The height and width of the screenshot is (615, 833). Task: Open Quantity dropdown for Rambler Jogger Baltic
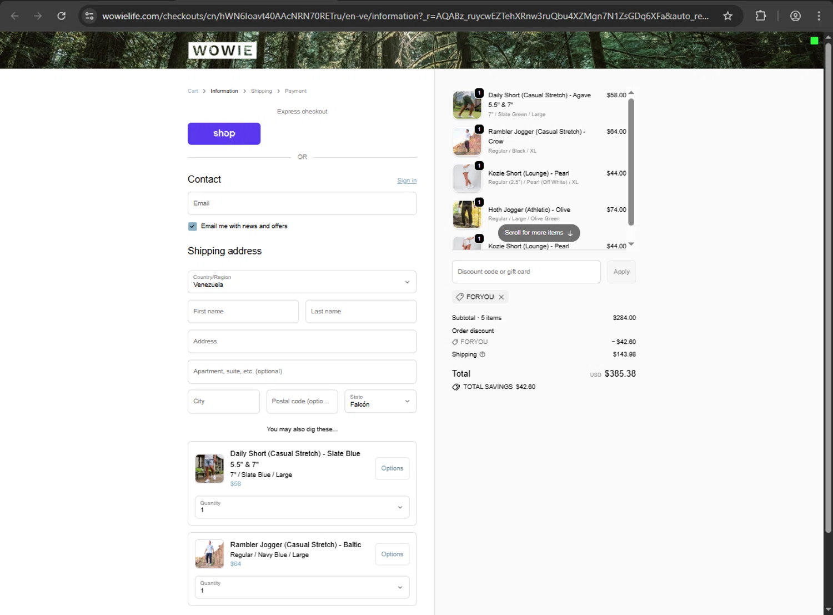[302, 587]
